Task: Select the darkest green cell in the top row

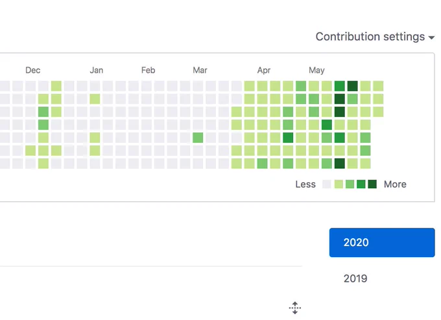Action: coord(353,86)
